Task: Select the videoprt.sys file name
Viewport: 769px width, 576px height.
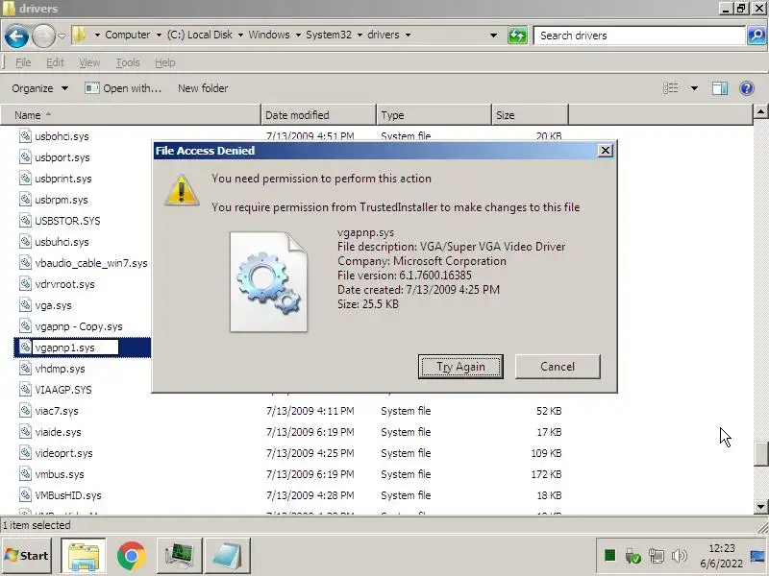Action: click(x=63, y=453)
